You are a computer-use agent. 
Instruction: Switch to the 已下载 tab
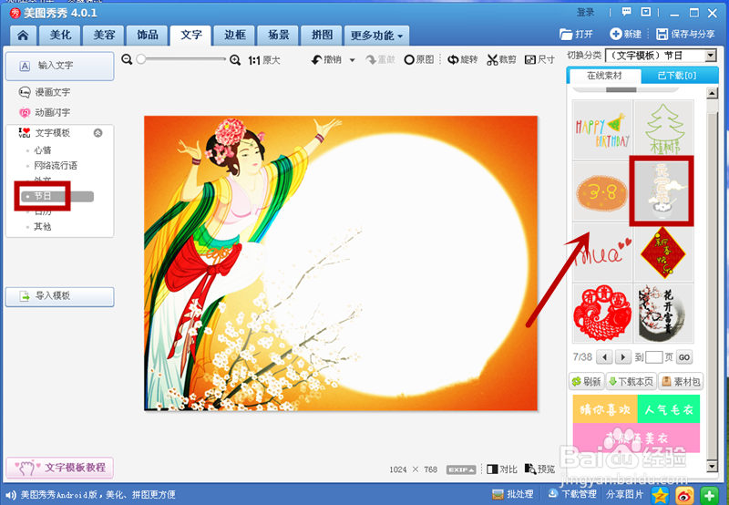678,76
